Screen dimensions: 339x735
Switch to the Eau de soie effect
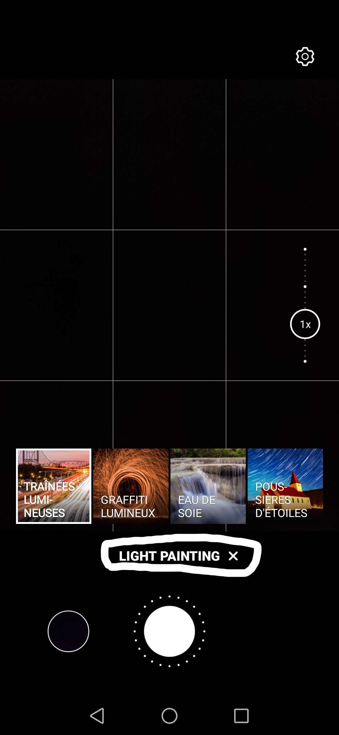click(208, 486)
